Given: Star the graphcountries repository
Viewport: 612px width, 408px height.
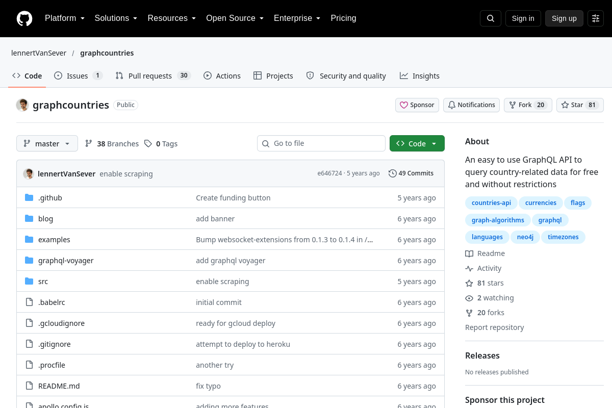Looking at the screenshot, I should pyautogui.click(x=580, y=105).
